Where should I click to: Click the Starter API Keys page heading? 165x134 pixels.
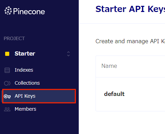pos(130,9)
